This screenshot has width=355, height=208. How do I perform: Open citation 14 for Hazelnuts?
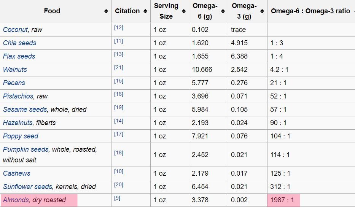[119, 121]
